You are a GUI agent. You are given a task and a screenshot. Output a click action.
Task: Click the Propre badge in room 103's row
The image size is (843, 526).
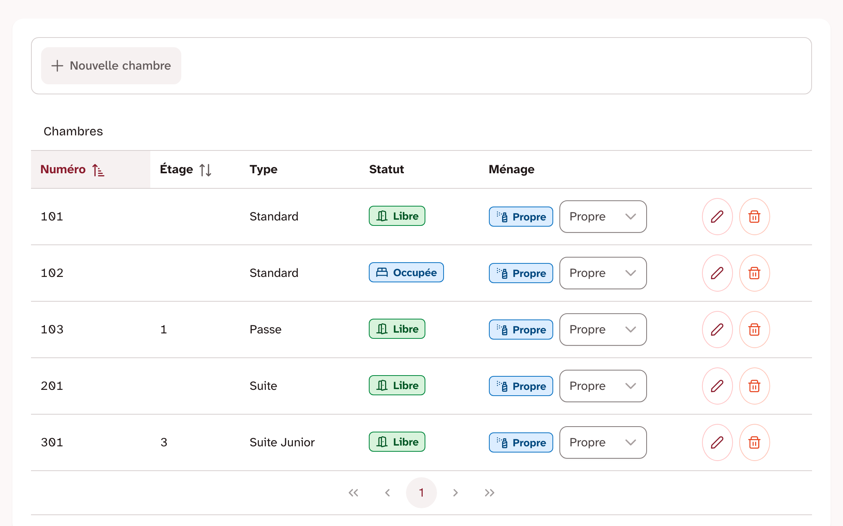point(521,330)
